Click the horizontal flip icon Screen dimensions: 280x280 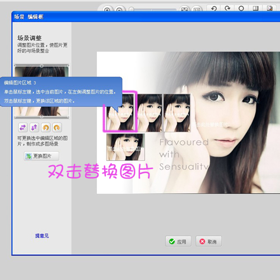(23, 128)
